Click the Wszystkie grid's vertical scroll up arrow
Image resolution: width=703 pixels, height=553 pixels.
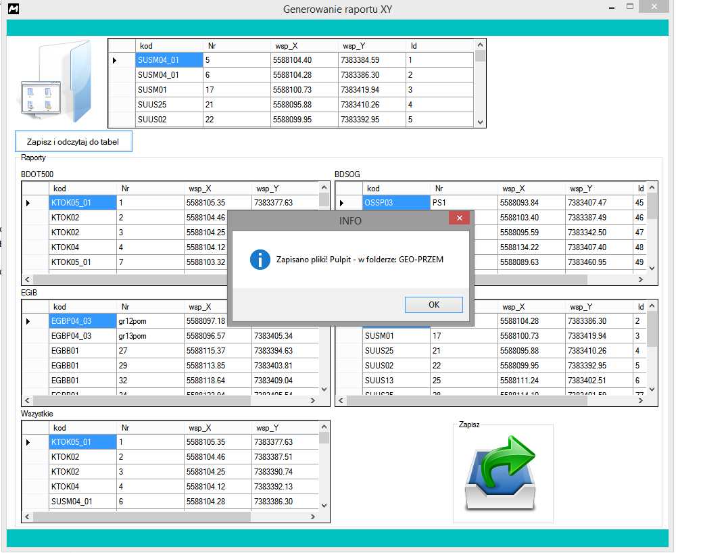click(x=324, y=427)
